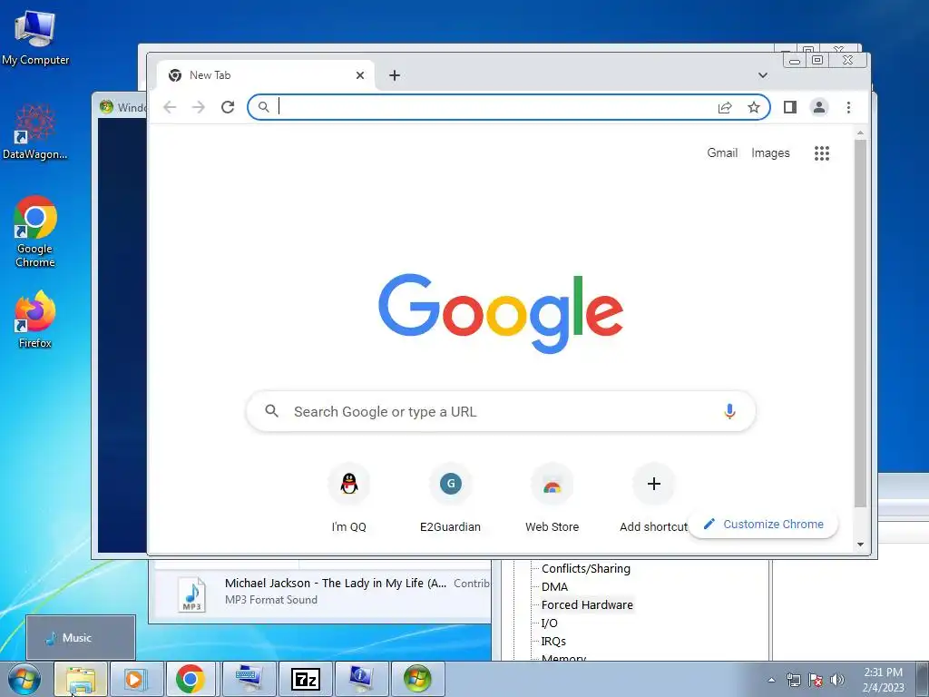Image resolution: width=929 pixels, height=697 pixels.
Task: Click the network tray icon
Action: tap(793, 680)
